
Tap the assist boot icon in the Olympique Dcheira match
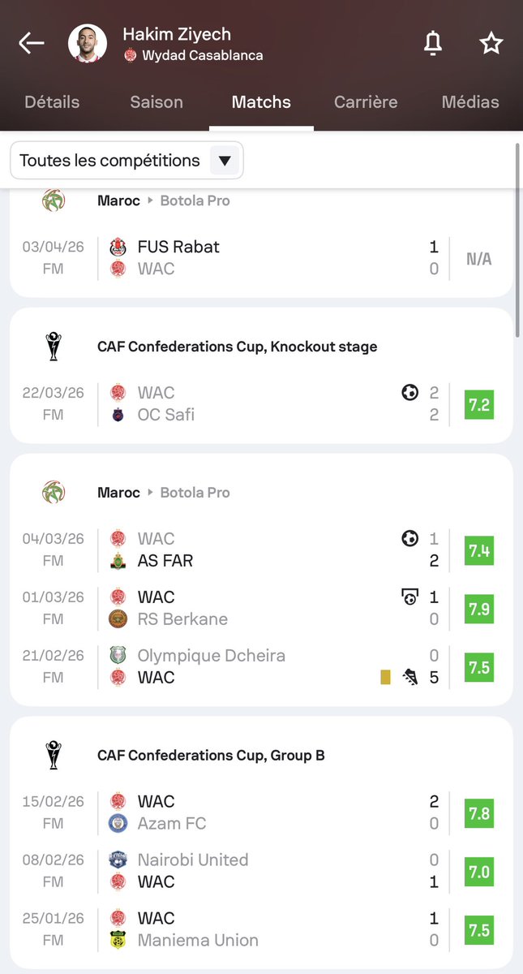(x=410, y=677)
